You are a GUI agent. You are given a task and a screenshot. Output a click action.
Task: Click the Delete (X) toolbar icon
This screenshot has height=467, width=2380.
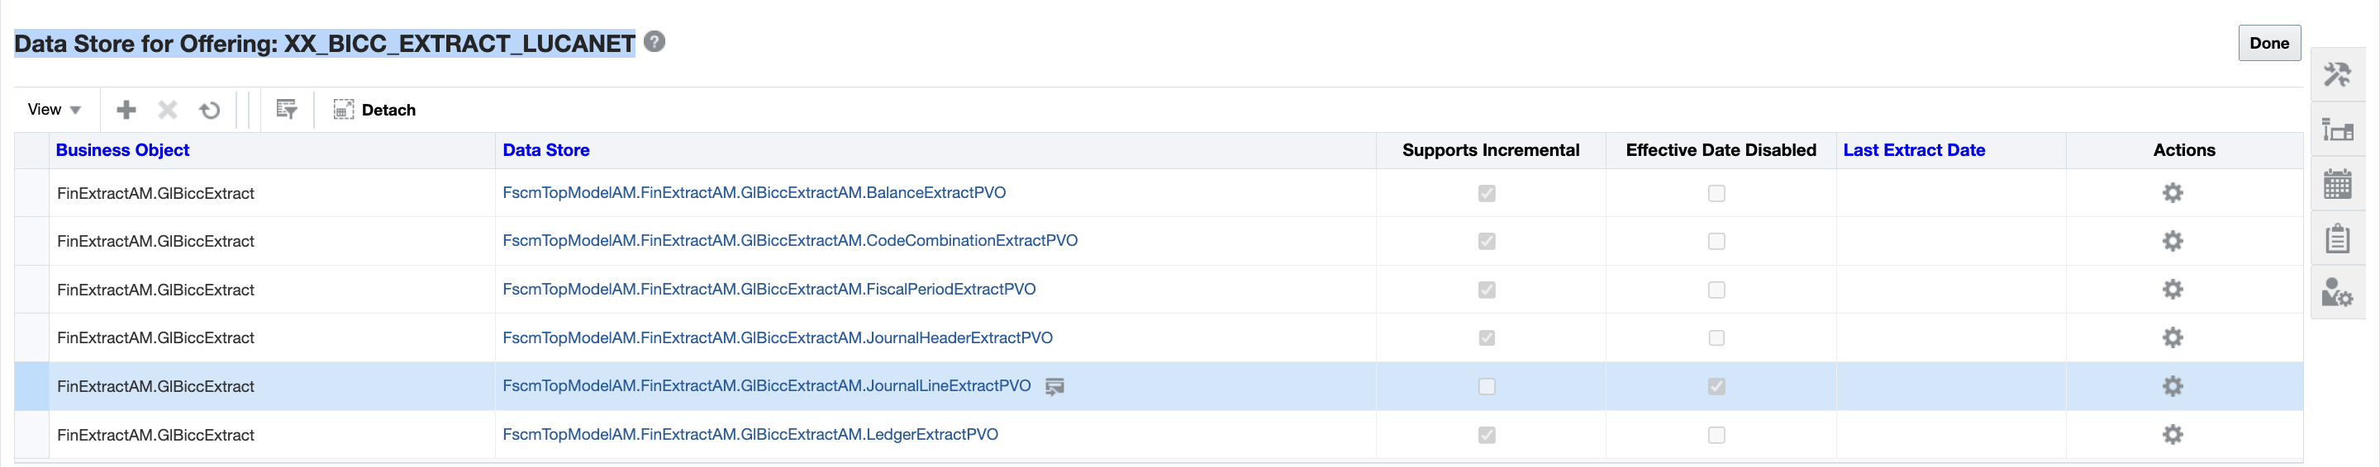tap(167, 110)
